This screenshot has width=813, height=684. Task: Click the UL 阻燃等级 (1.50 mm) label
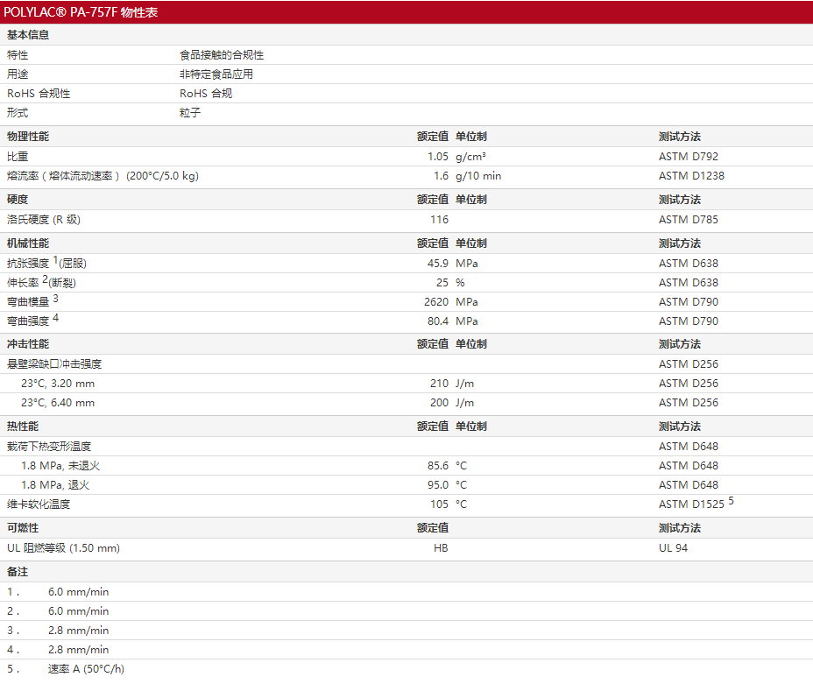[x=63, y=548]
